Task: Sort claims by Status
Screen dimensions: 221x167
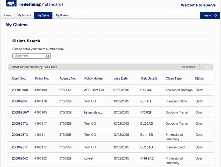Action: click(x=199, y=78)
